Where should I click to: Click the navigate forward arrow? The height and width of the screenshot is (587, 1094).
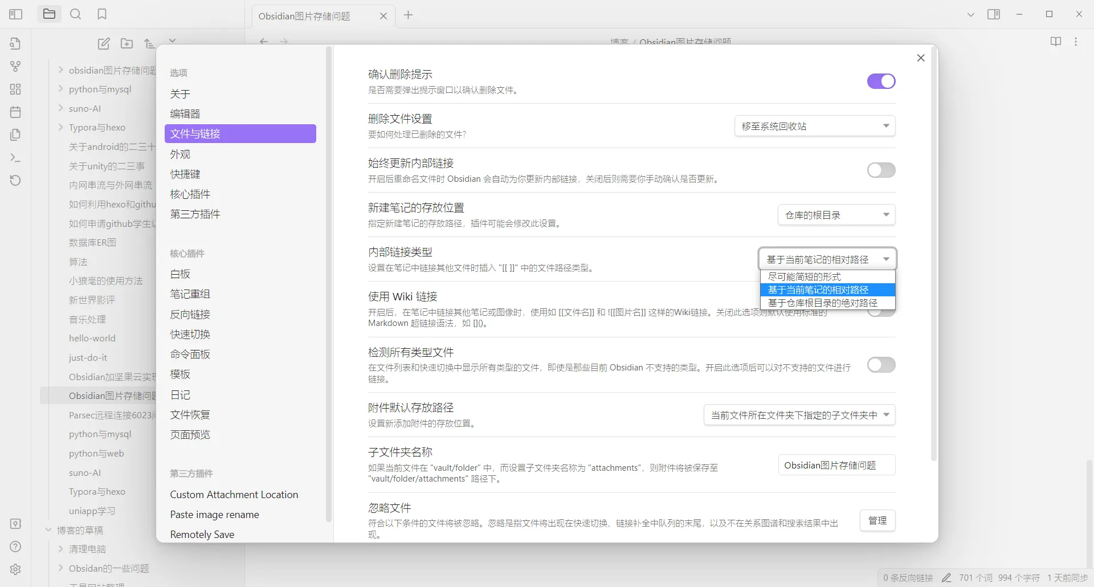284,42
